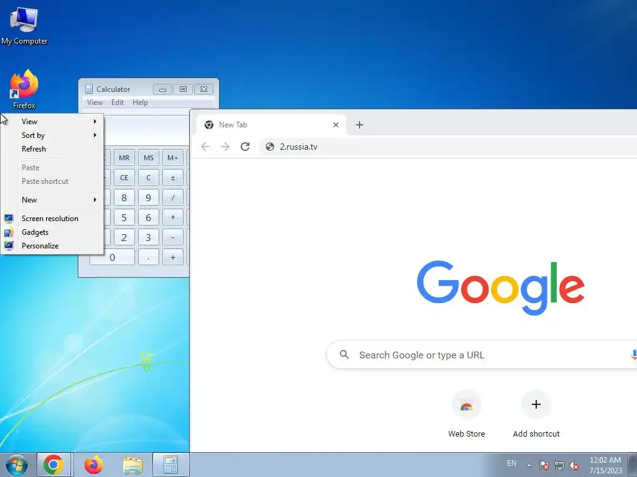Expand the View submenu in context menu
Screen dimensions: 637x477
[52, 122]
